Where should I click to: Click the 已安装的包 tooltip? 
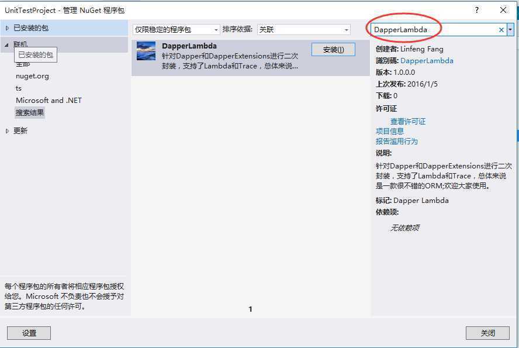click(x=36, y=55)
